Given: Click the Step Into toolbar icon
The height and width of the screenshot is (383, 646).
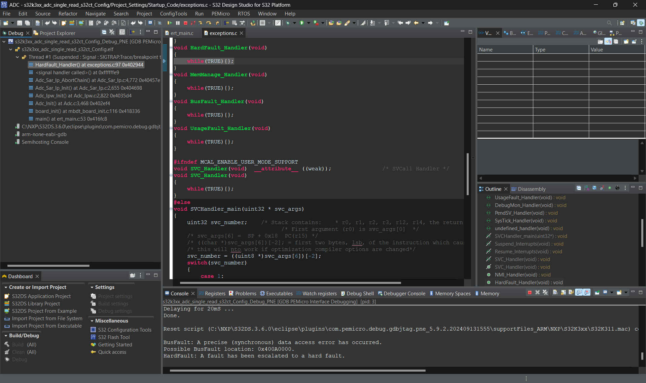Looking at the screenshot, I should pyautogui.click(x=201, y=23).
